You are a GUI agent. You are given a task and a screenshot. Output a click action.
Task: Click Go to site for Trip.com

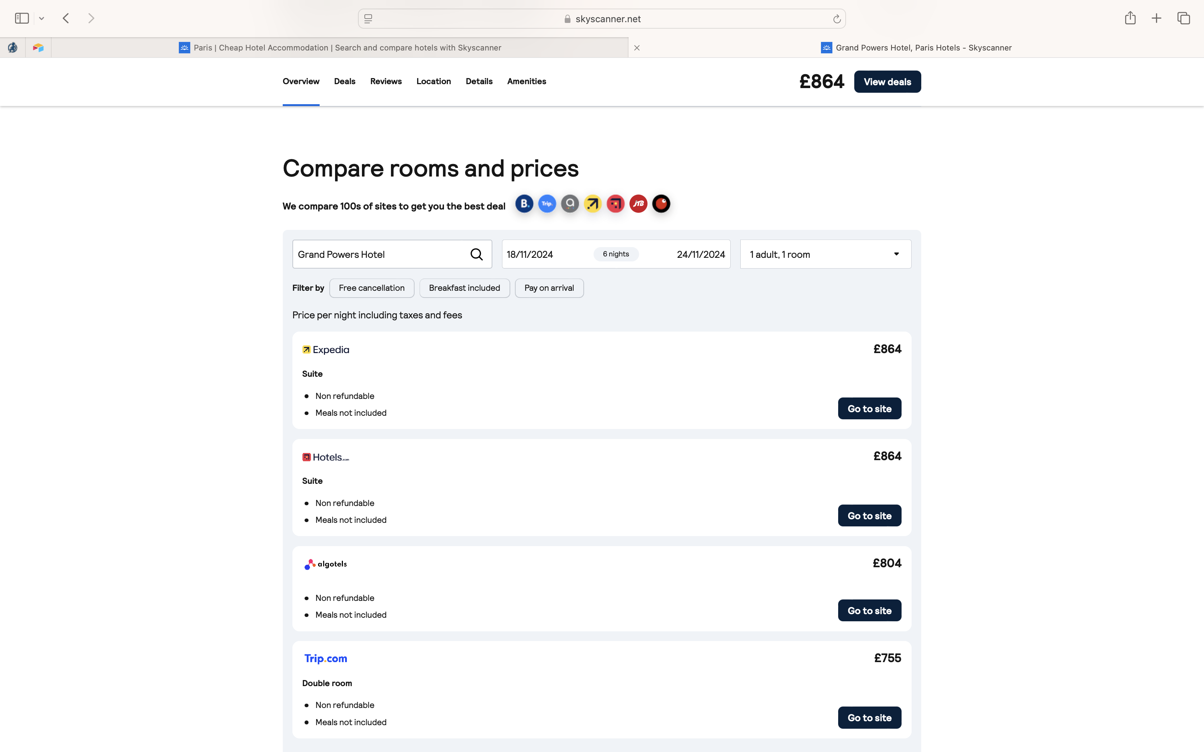(869, 718)
